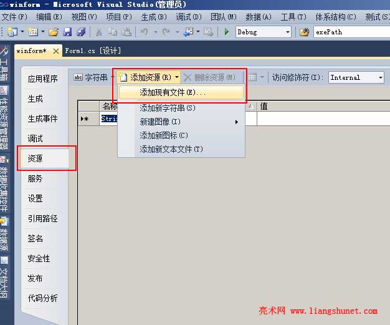This screenshot has height=325, width=390.
Task: Select the Reference Paths (引用路径) page
Action: tap(43, 218)
